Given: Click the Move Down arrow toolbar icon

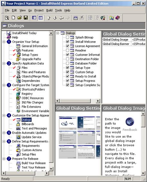Looking at the screenshot, I should (55, 18).
